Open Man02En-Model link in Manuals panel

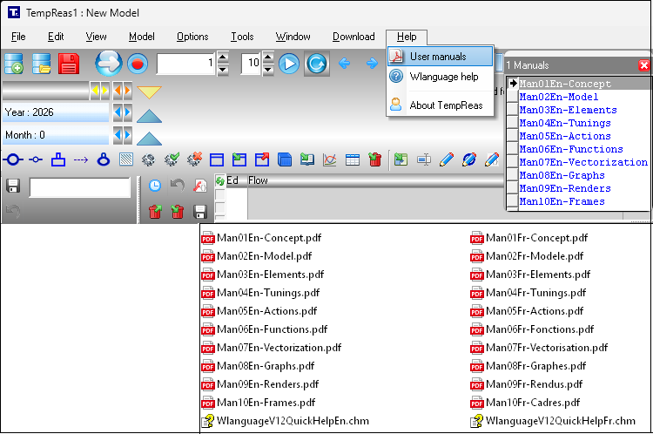tap(558, 97)
